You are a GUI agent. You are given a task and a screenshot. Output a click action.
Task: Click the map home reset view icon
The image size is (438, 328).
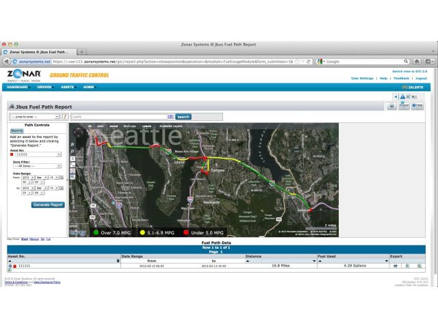(73, 171)
